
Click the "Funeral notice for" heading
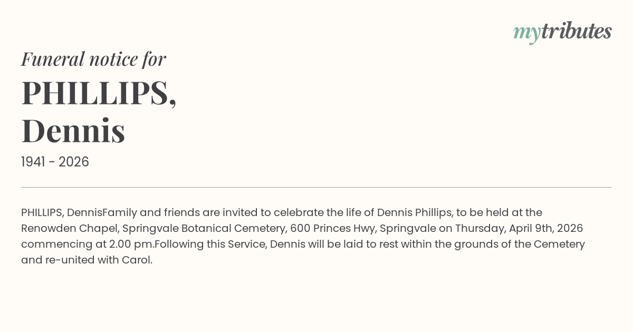(x=93, y=59)
